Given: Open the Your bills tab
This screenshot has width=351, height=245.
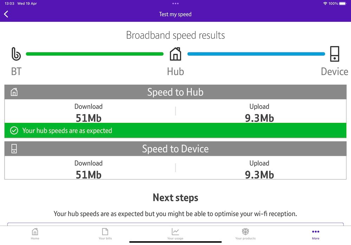Looking at the screenshot, I should click(x=105, y=233).
